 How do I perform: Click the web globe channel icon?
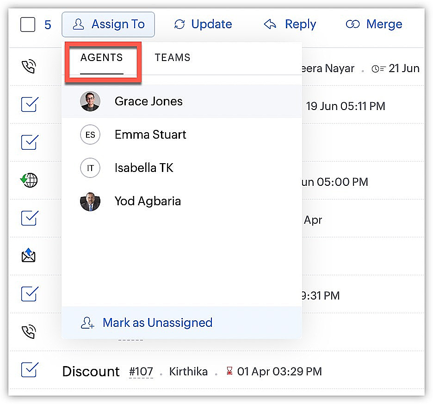[29, 180]
